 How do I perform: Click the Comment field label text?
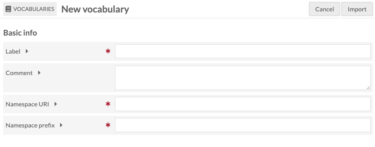pos(19,73)
